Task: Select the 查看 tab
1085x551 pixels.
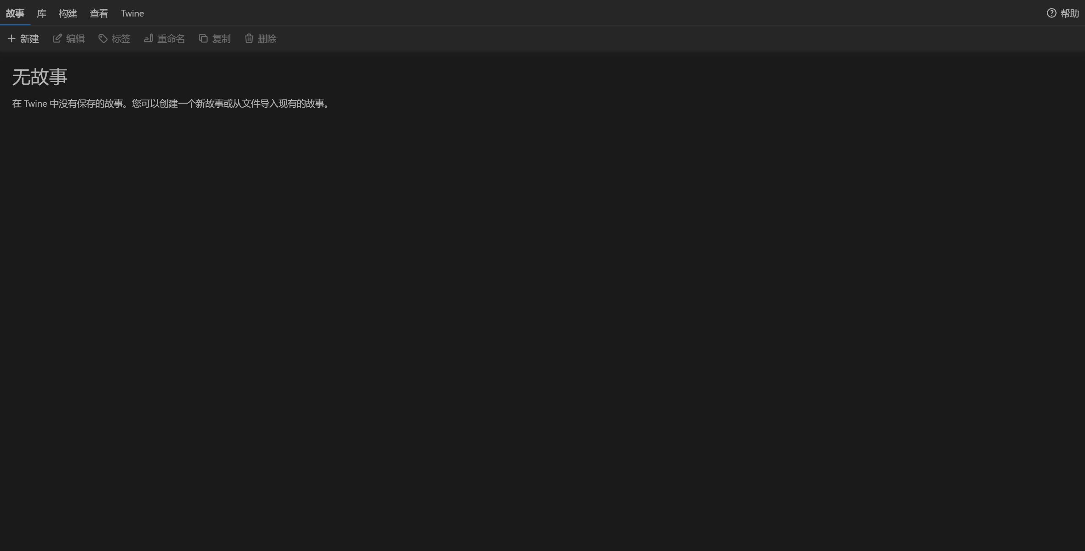Action: (99, 13)
